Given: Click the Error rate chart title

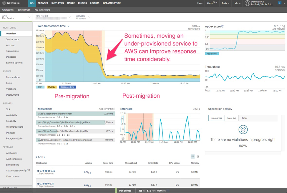Looking at the screenshot, I should pos(126,109).
